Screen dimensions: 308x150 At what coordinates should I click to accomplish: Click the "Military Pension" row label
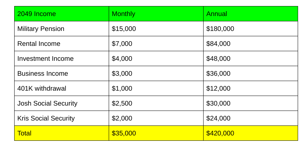click(41, 29)
